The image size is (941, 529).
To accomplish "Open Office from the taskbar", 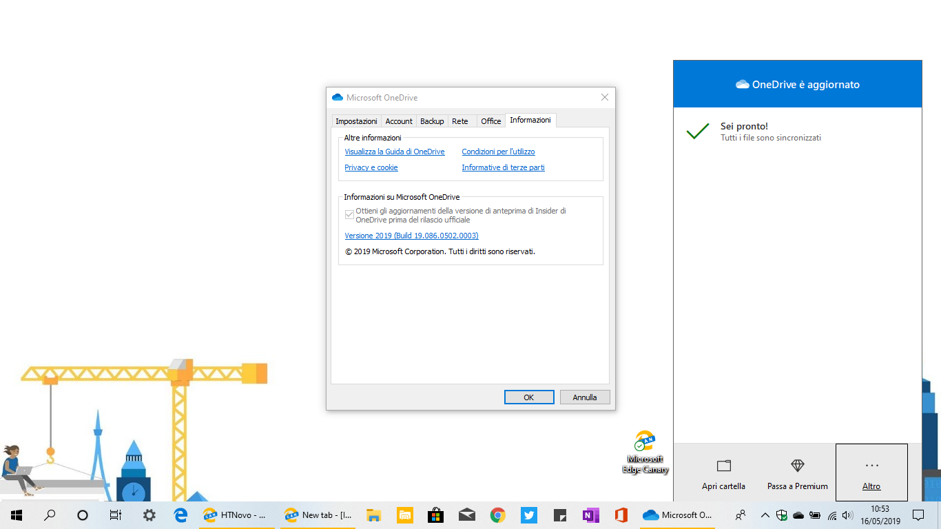I will click(621, 515).
